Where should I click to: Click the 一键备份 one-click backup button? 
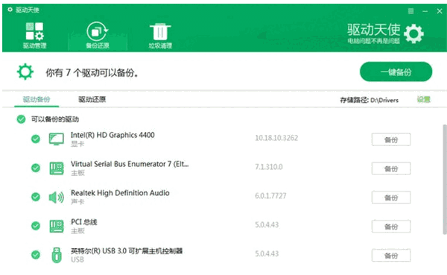(x=396, y=72)
